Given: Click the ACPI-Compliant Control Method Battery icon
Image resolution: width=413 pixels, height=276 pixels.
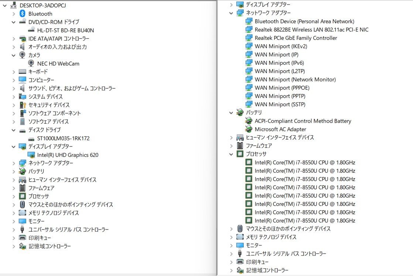Looking at the screenshot, I should pyautogui.click(x=248, y=121).
